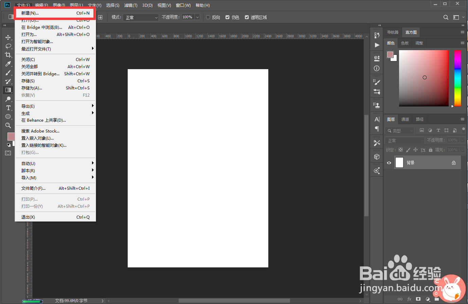468x304 pixels.
Task: Choose 关闭全部 menu item
Action: pyautogui.click(x=55, y=67)
